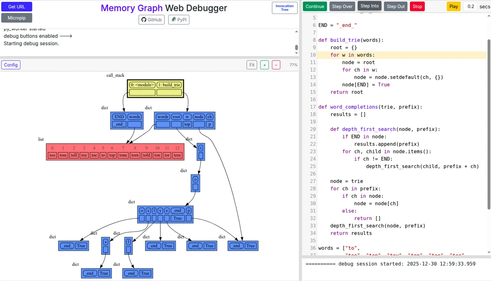
Task: Open the Config panel
Action: pos(11,65)
